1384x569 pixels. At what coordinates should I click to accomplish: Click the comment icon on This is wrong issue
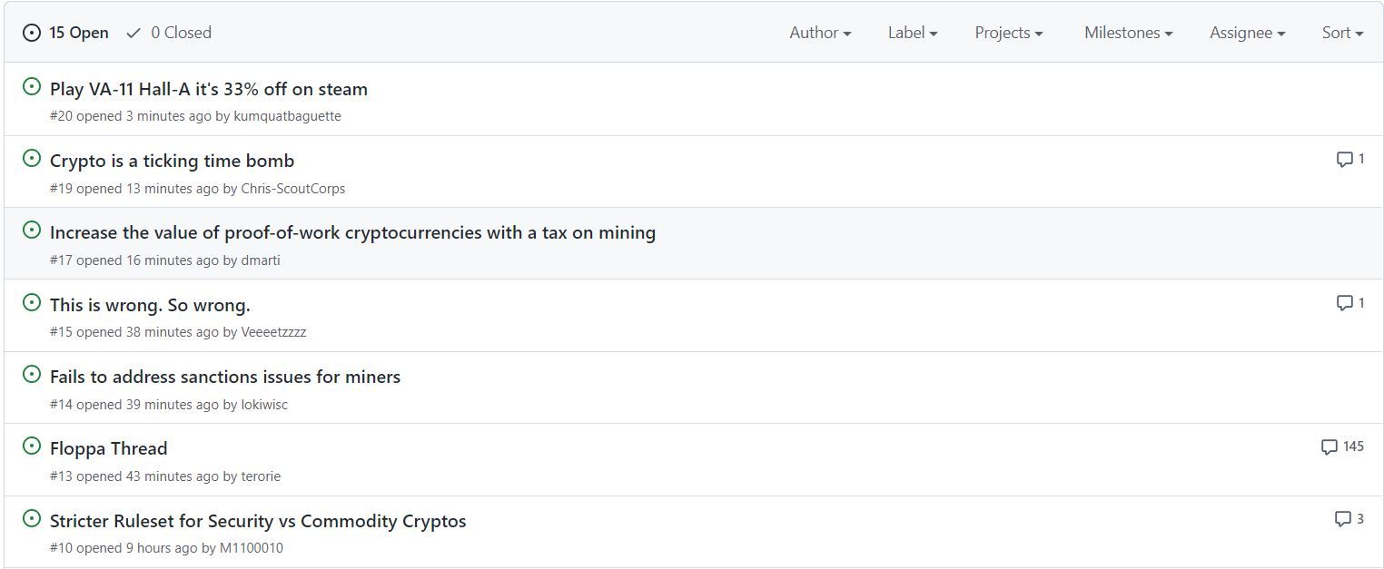point(1344,303)
